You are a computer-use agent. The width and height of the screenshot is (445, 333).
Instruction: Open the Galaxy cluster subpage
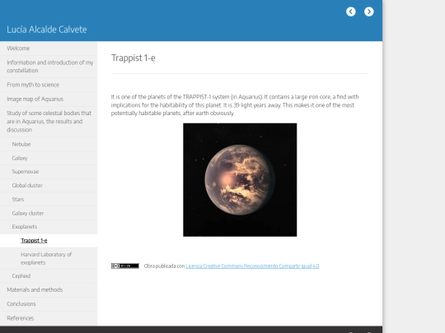(49, 213)
